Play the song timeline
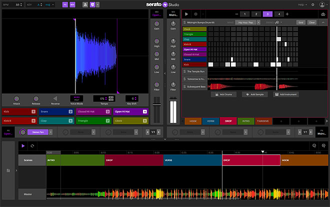 point(23,146)
